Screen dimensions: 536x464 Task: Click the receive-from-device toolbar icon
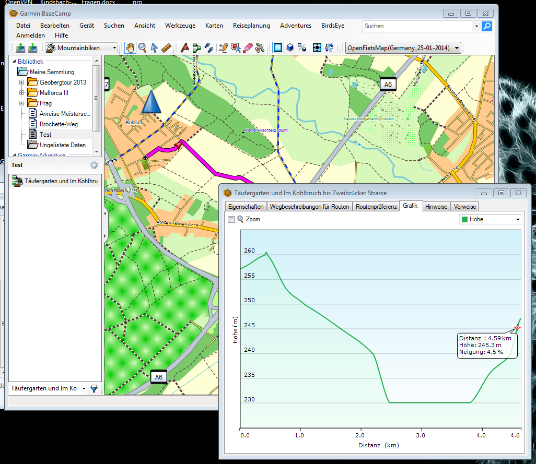[32, 48]
